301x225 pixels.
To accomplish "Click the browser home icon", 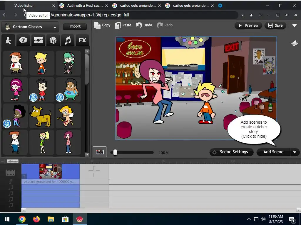I will [251, 15].
